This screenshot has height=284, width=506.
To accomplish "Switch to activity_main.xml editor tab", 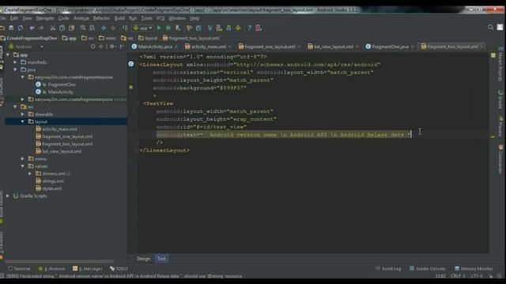I will point(208,47).
